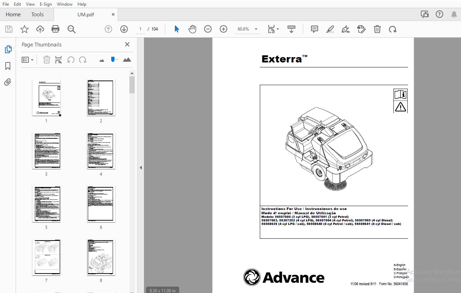Print the document using printer icon
This screenshot has height=293, width=461.
(x=55, y=29)
